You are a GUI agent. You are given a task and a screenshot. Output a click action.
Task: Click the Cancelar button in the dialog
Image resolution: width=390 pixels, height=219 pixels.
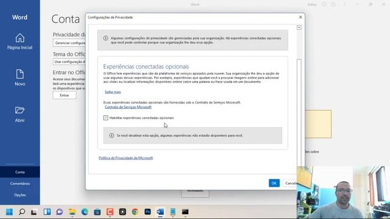click(290, 183)
